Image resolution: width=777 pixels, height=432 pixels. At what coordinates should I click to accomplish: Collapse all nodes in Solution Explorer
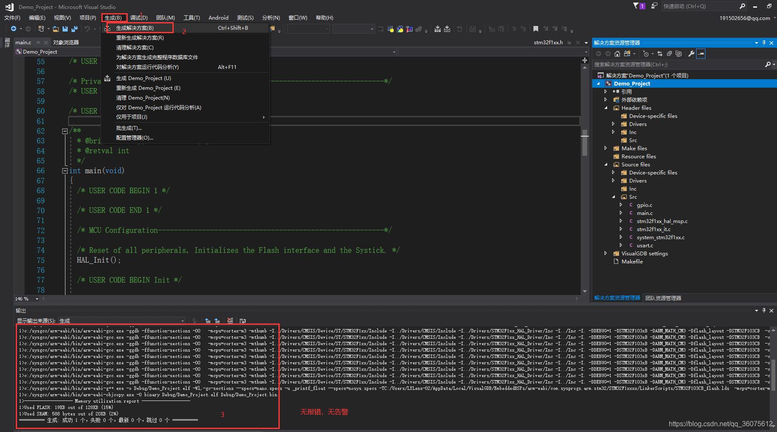[x=669, y=54]
